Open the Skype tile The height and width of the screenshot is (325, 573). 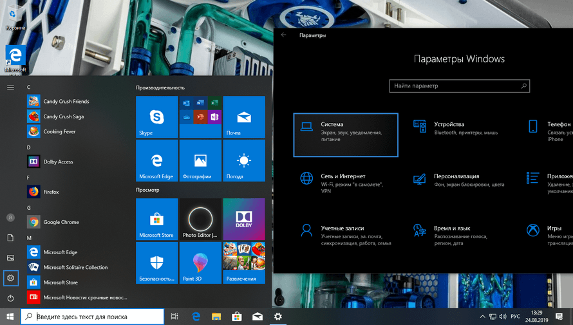[157, 117]
